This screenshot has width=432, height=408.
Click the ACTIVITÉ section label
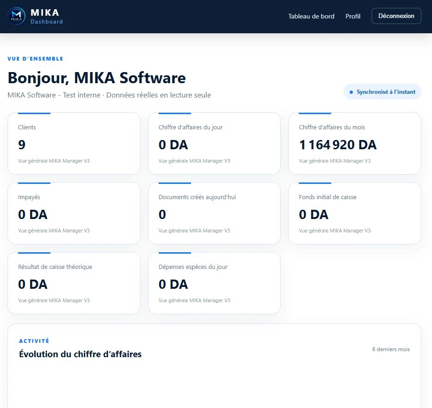[34, 341]
